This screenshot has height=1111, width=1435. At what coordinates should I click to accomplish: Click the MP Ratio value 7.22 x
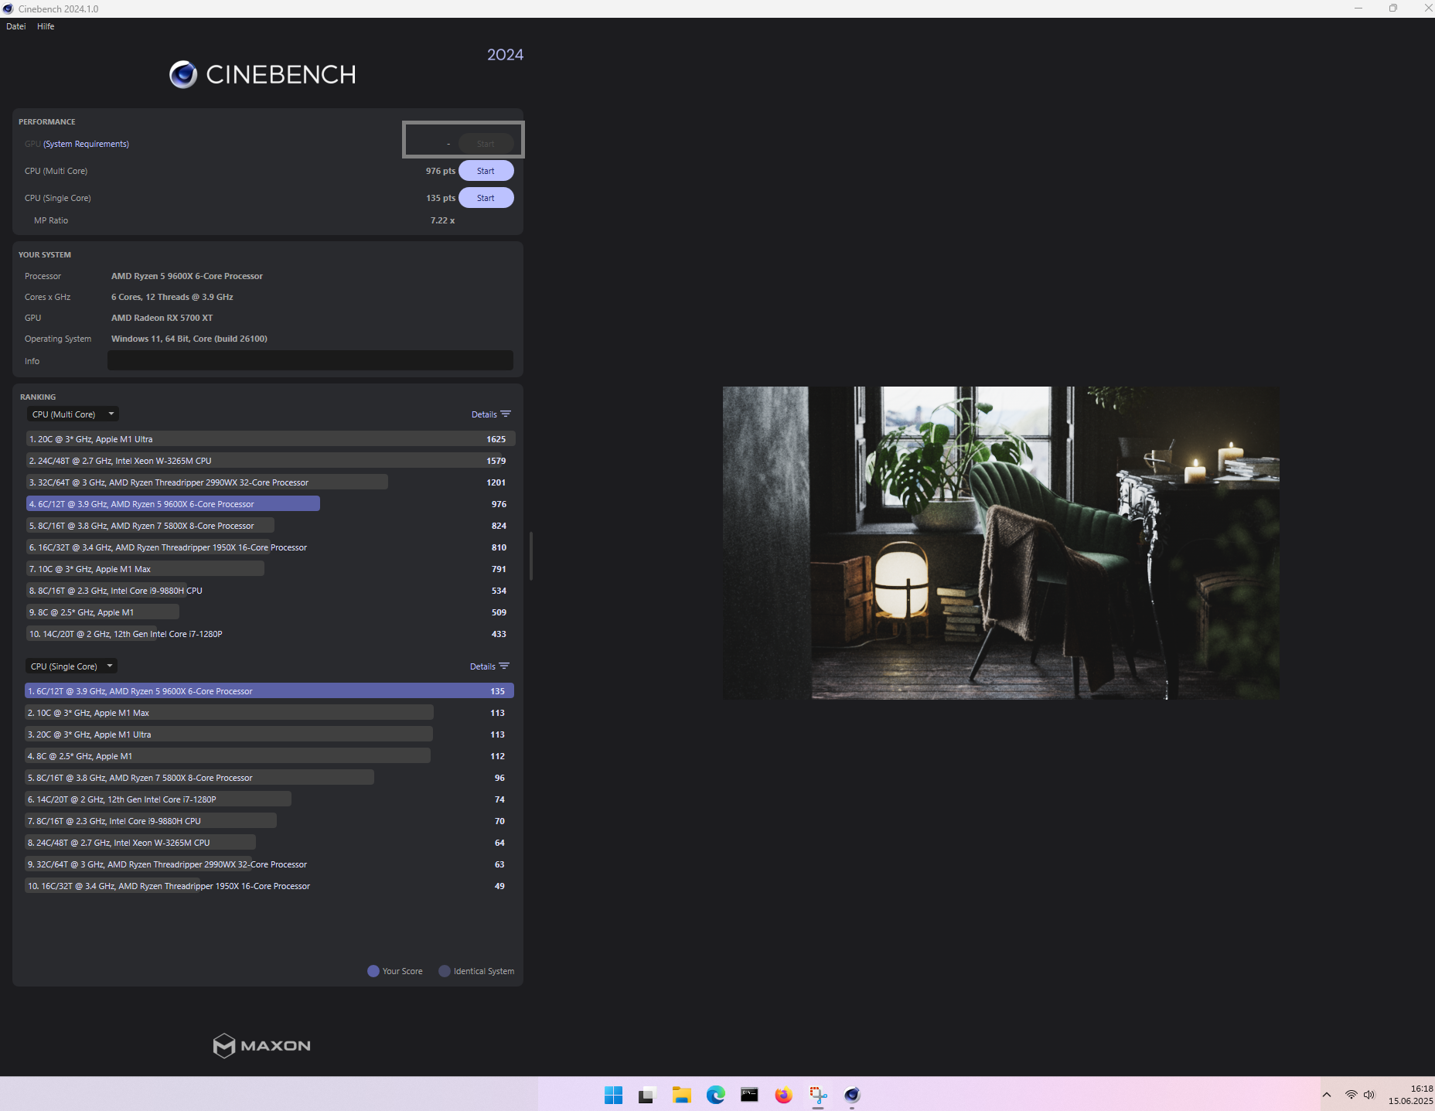coord(442,220)
